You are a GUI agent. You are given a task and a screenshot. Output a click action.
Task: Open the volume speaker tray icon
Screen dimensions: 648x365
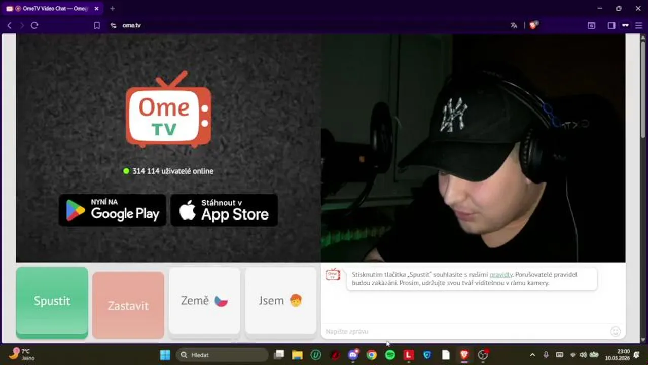pos(583,355)
